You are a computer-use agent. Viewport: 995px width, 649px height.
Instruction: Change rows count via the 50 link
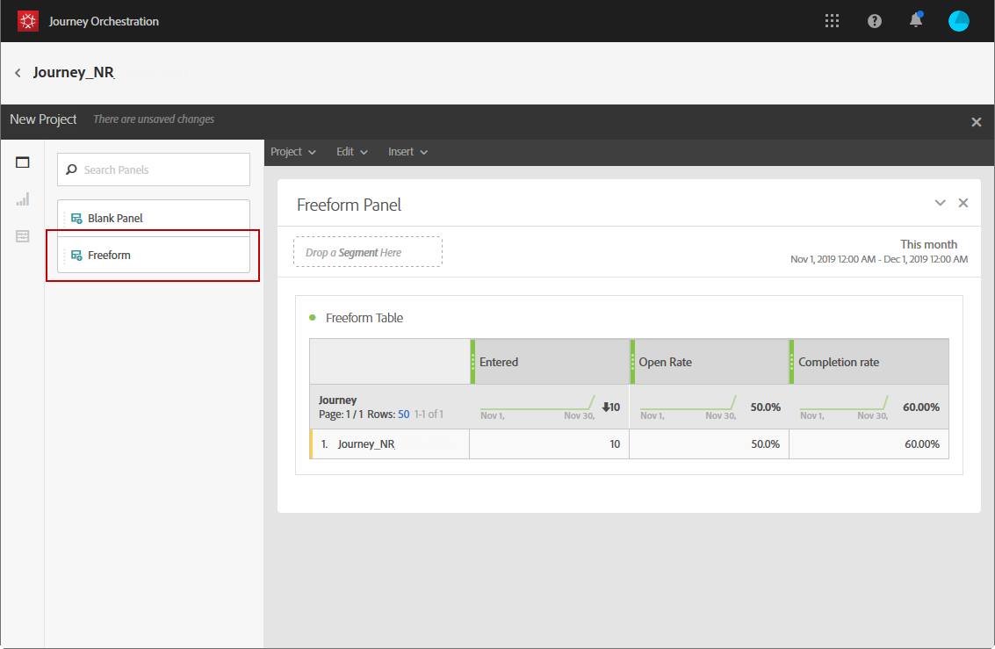404,415
